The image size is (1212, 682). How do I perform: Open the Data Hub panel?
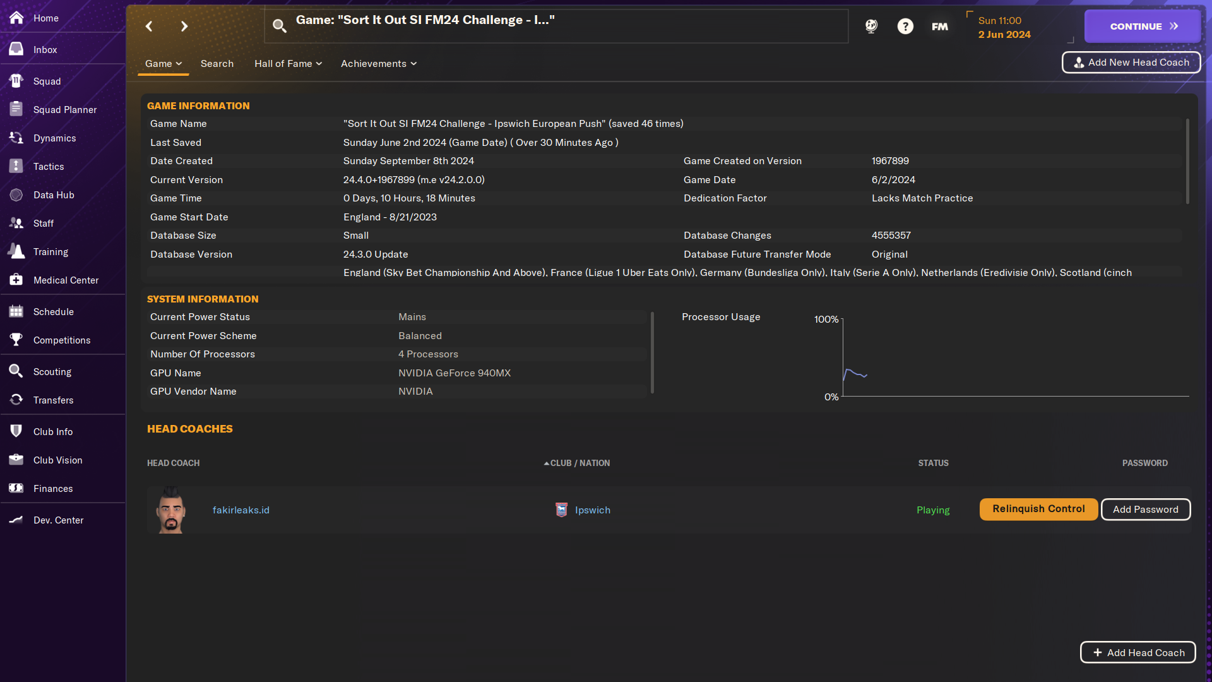tap(53, 194)
